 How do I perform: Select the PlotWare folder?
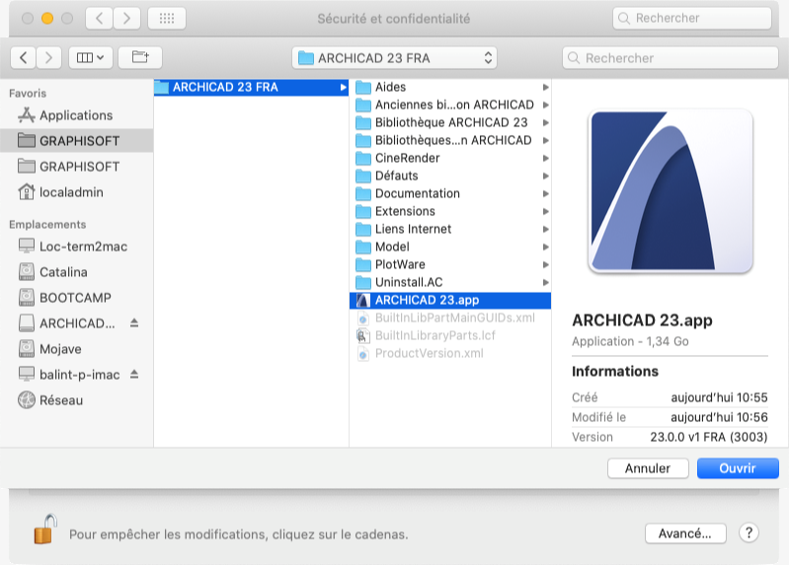tap(450, 264)
